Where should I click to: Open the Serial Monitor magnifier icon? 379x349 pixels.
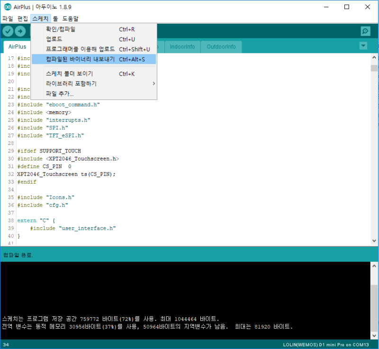365,30
